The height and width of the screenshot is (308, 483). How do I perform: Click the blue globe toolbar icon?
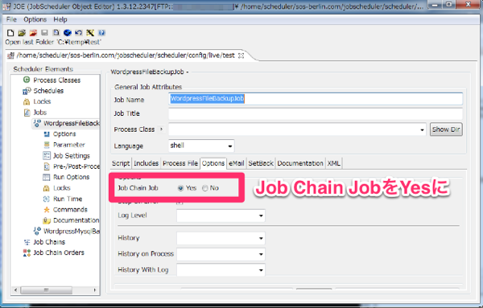coord(68,33)
